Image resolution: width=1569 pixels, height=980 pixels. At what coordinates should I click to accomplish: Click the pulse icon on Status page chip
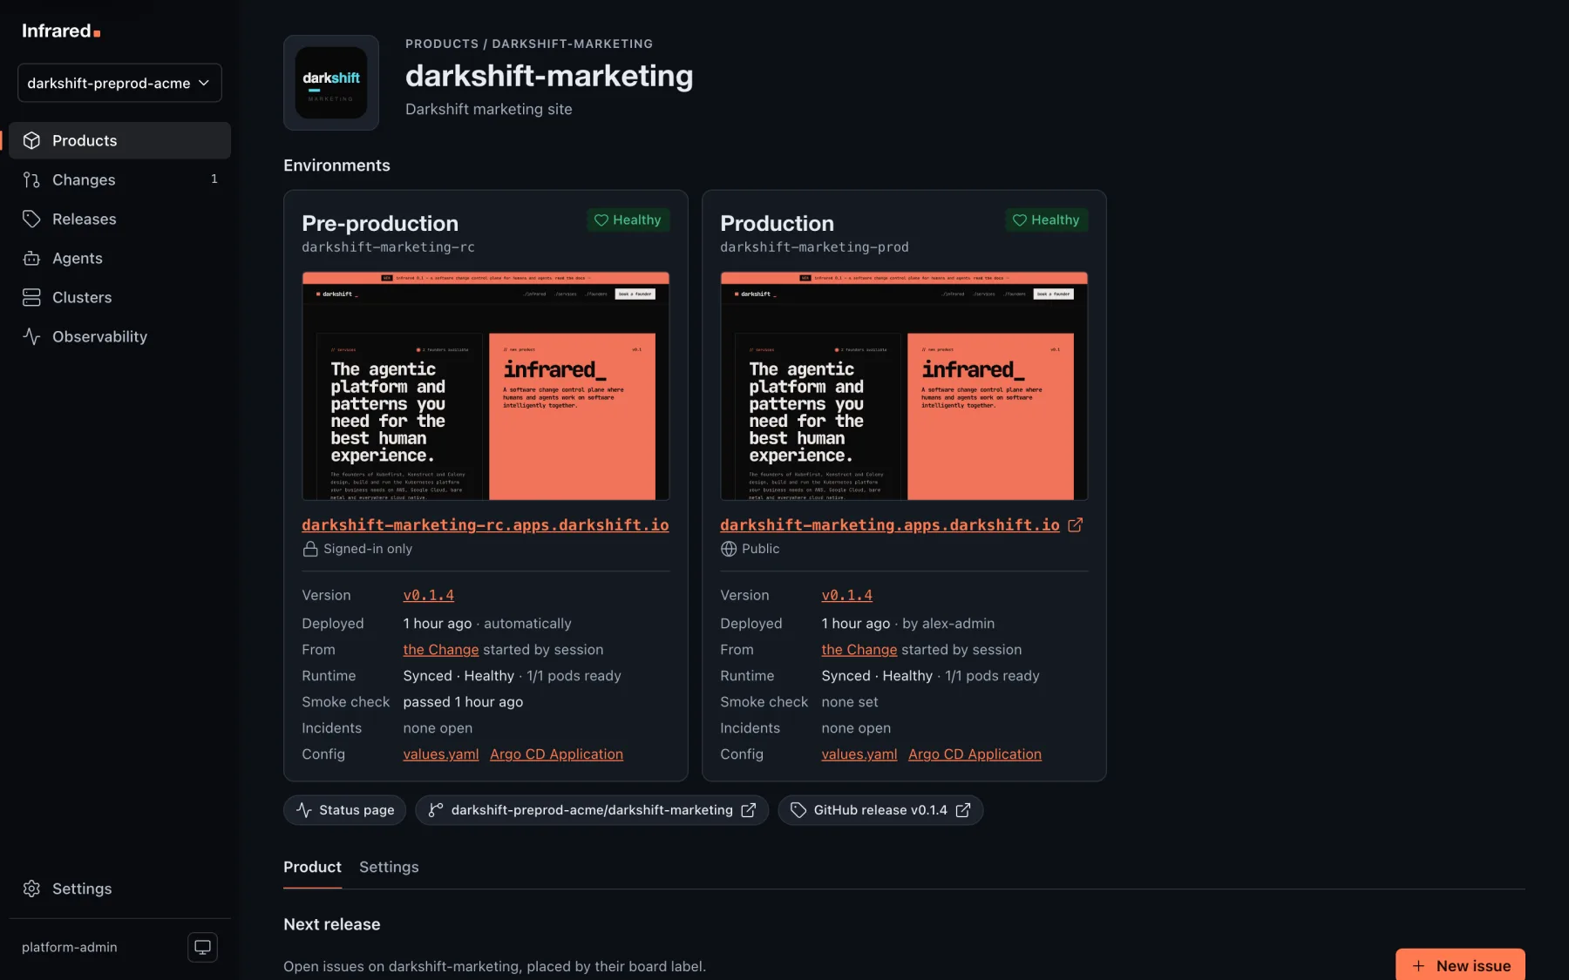[303, 810]
